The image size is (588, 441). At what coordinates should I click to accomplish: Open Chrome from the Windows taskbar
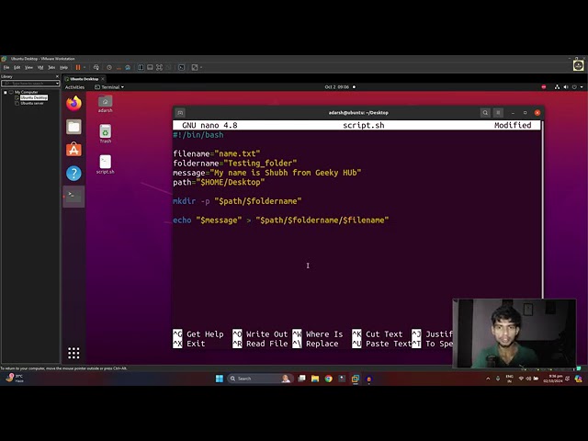(x=329, y=379)
